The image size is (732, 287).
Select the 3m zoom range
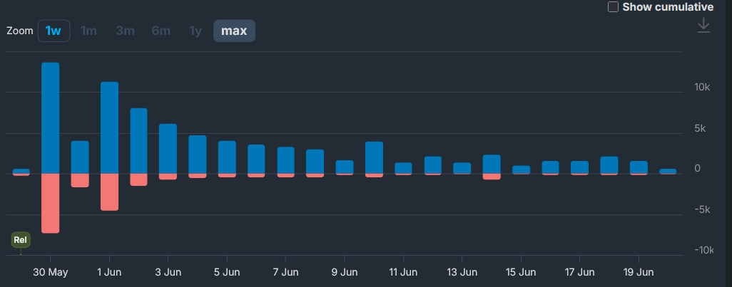(x=125, y=31)
